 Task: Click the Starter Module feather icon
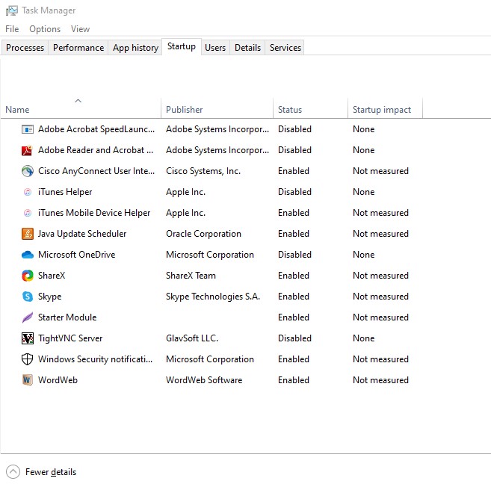pos(28,317)
